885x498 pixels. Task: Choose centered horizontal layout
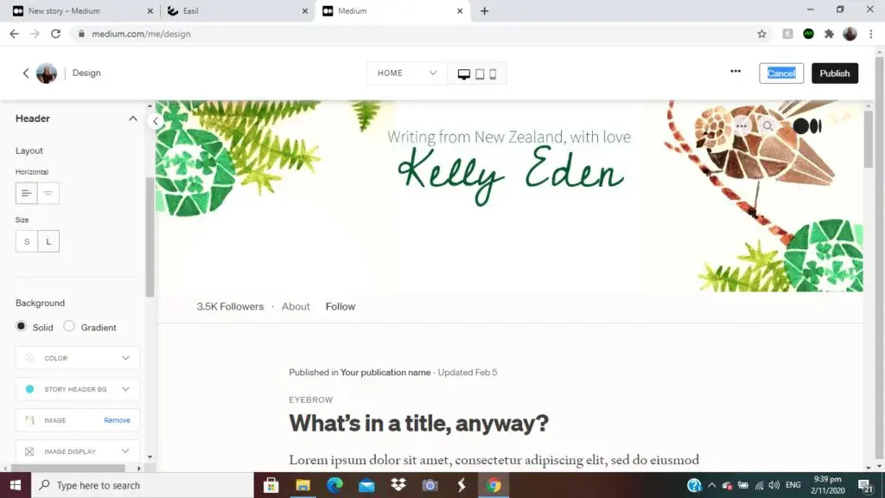48,193
